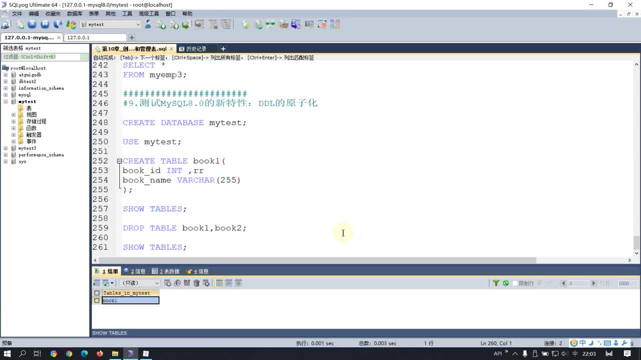Click the Execute Query play icon
This screenshot has width=641, height=360.
click(32, 24)
